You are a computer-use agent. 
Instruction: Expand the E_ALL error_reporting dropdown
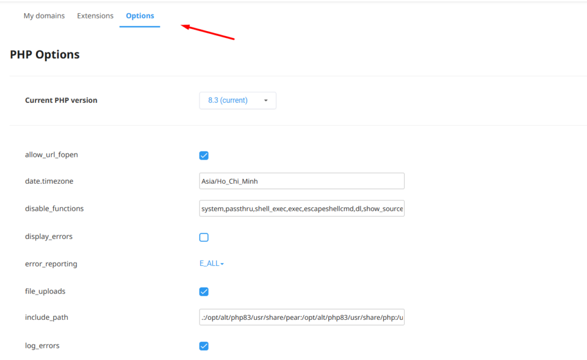tap(212, 264)
